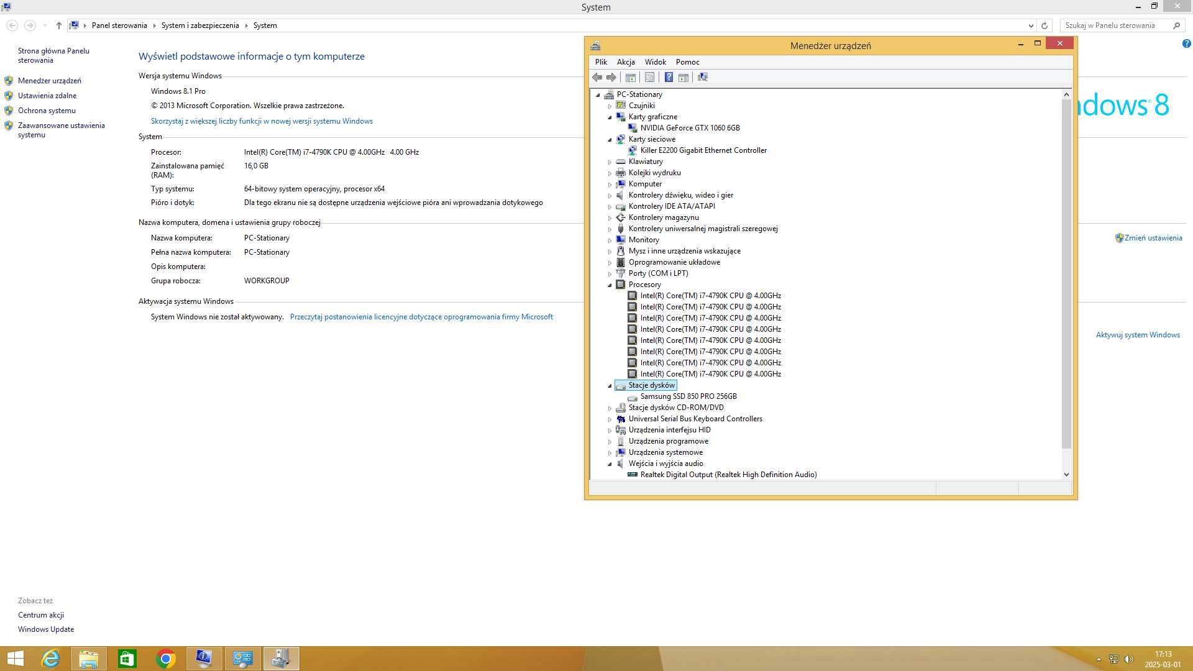This screenshot has height=671, width=1193.
Task: Open the Akcja menu
Action: (x=626, y=62)
